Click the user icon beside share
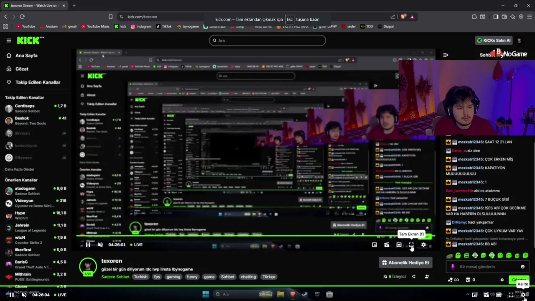Image resolution: width=535 pixels, height=301 pixels. (427, 276)
